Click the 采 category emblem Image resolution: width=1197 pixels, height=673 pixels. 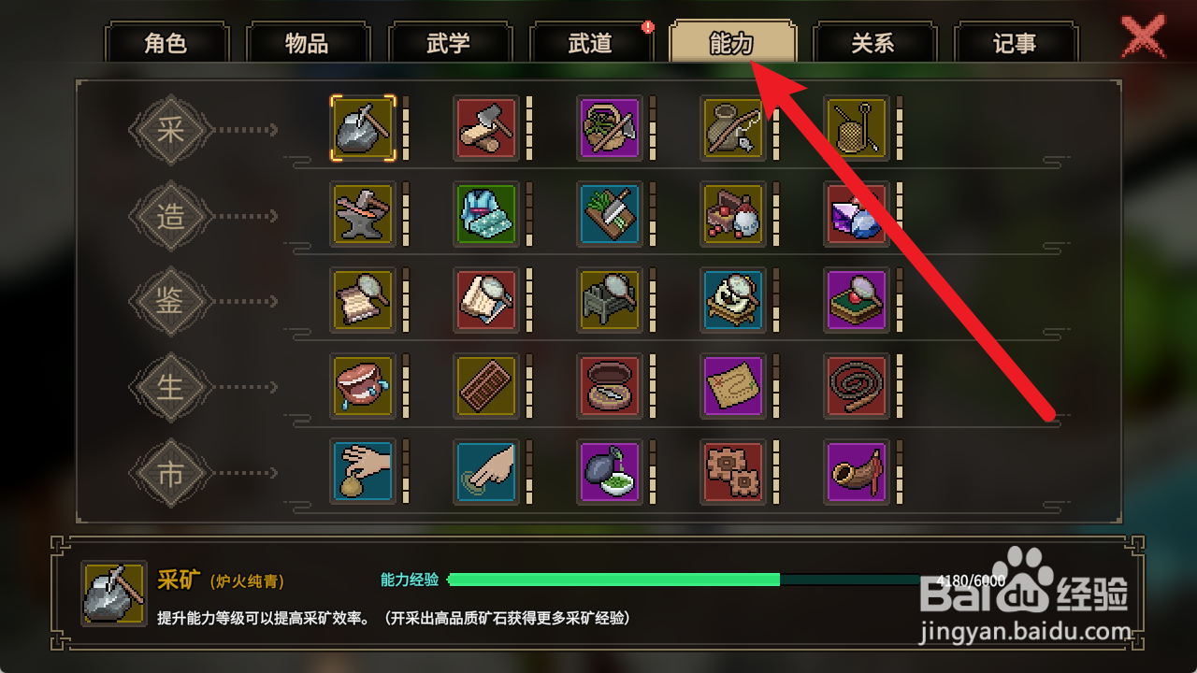(x=170, y=129)
